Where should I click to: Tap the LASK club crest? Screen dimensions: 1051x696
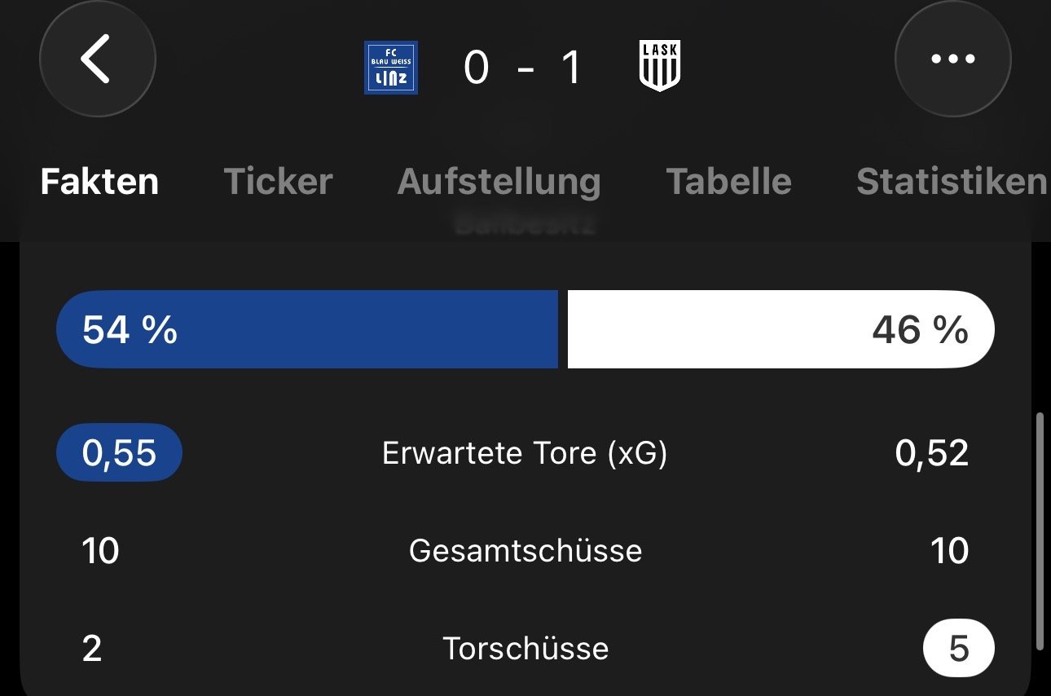[660, 68]
